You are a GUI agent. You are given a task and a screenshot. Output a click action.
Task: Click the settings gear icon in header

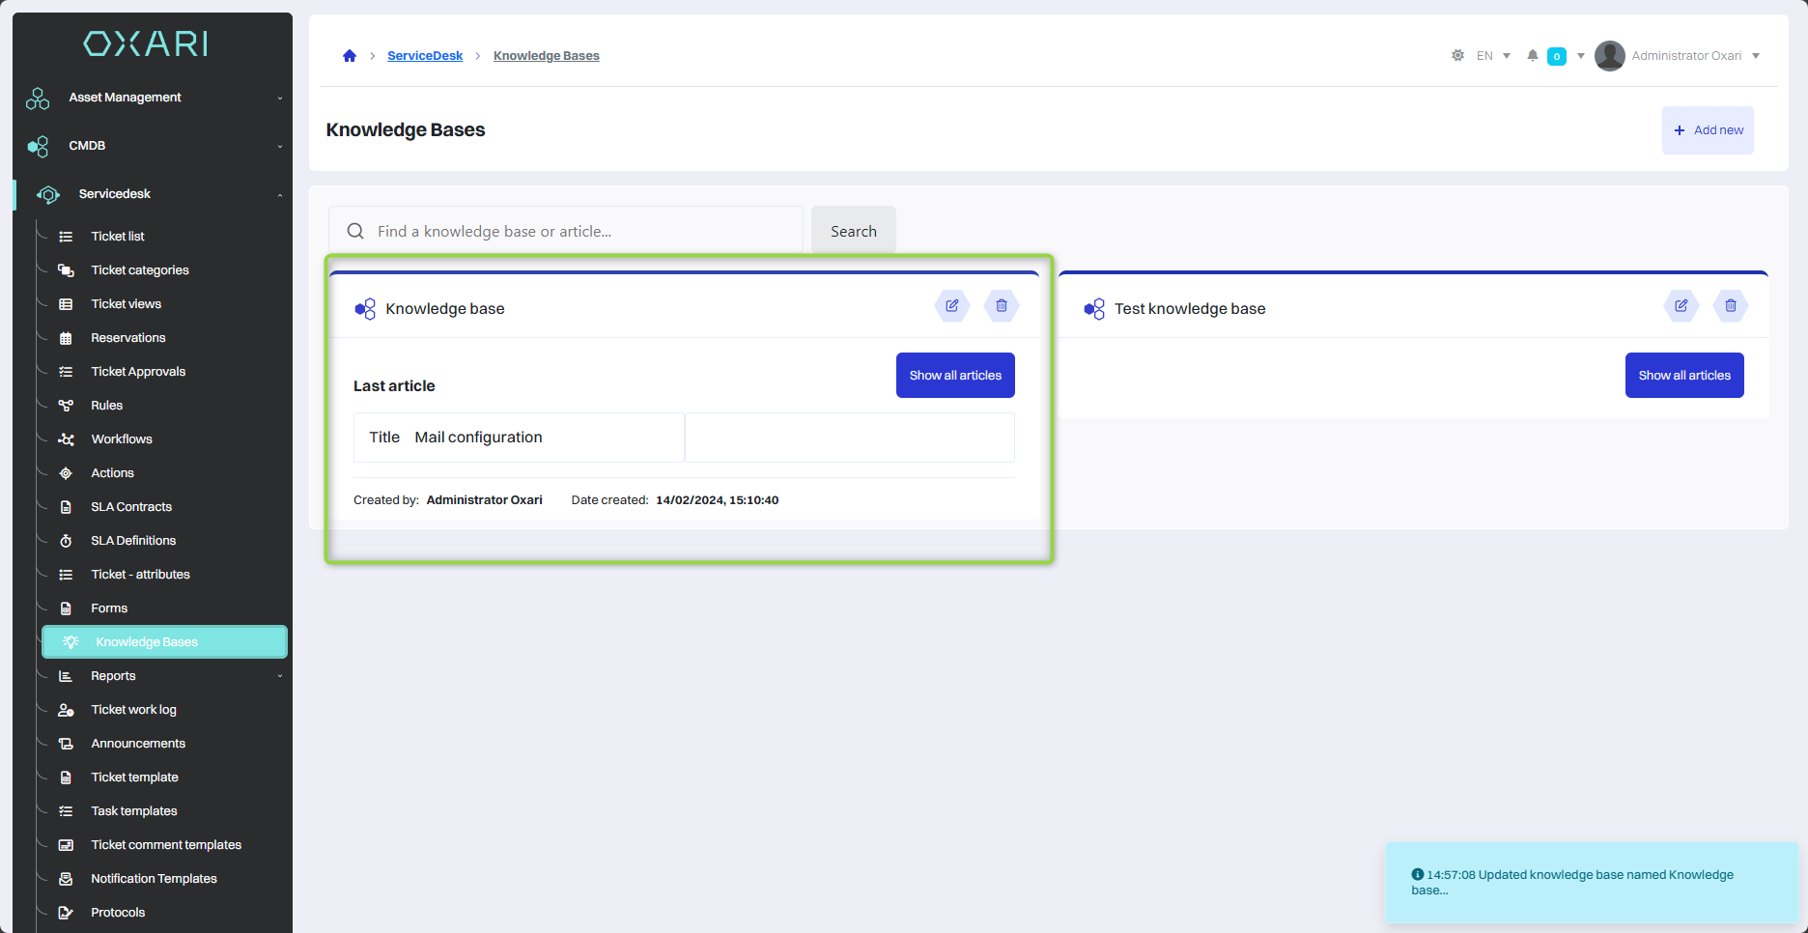(x=1457, y=56)
